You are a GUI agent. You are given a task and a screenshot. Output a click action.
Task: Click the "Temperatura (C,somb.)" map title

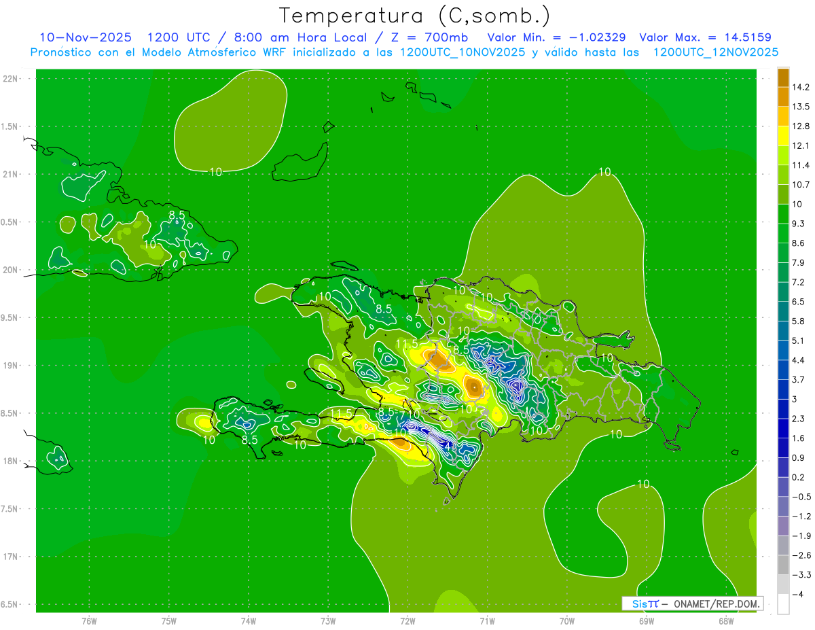(x=415, y=16)
